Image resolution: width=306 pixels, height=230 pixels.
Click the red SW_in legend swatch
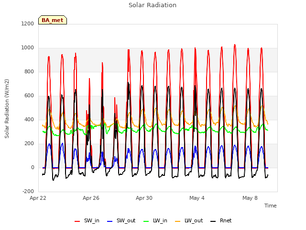pos(77,221)
